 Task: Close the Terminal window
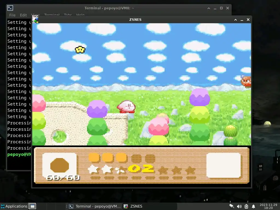pos(227,8)
